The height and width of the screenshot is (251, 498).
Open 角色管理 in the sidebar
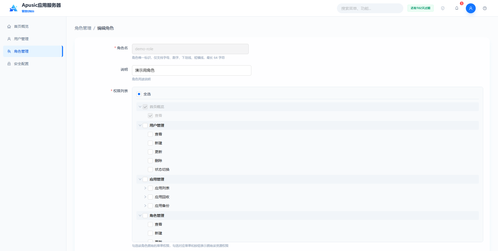[x=33, y=51]
